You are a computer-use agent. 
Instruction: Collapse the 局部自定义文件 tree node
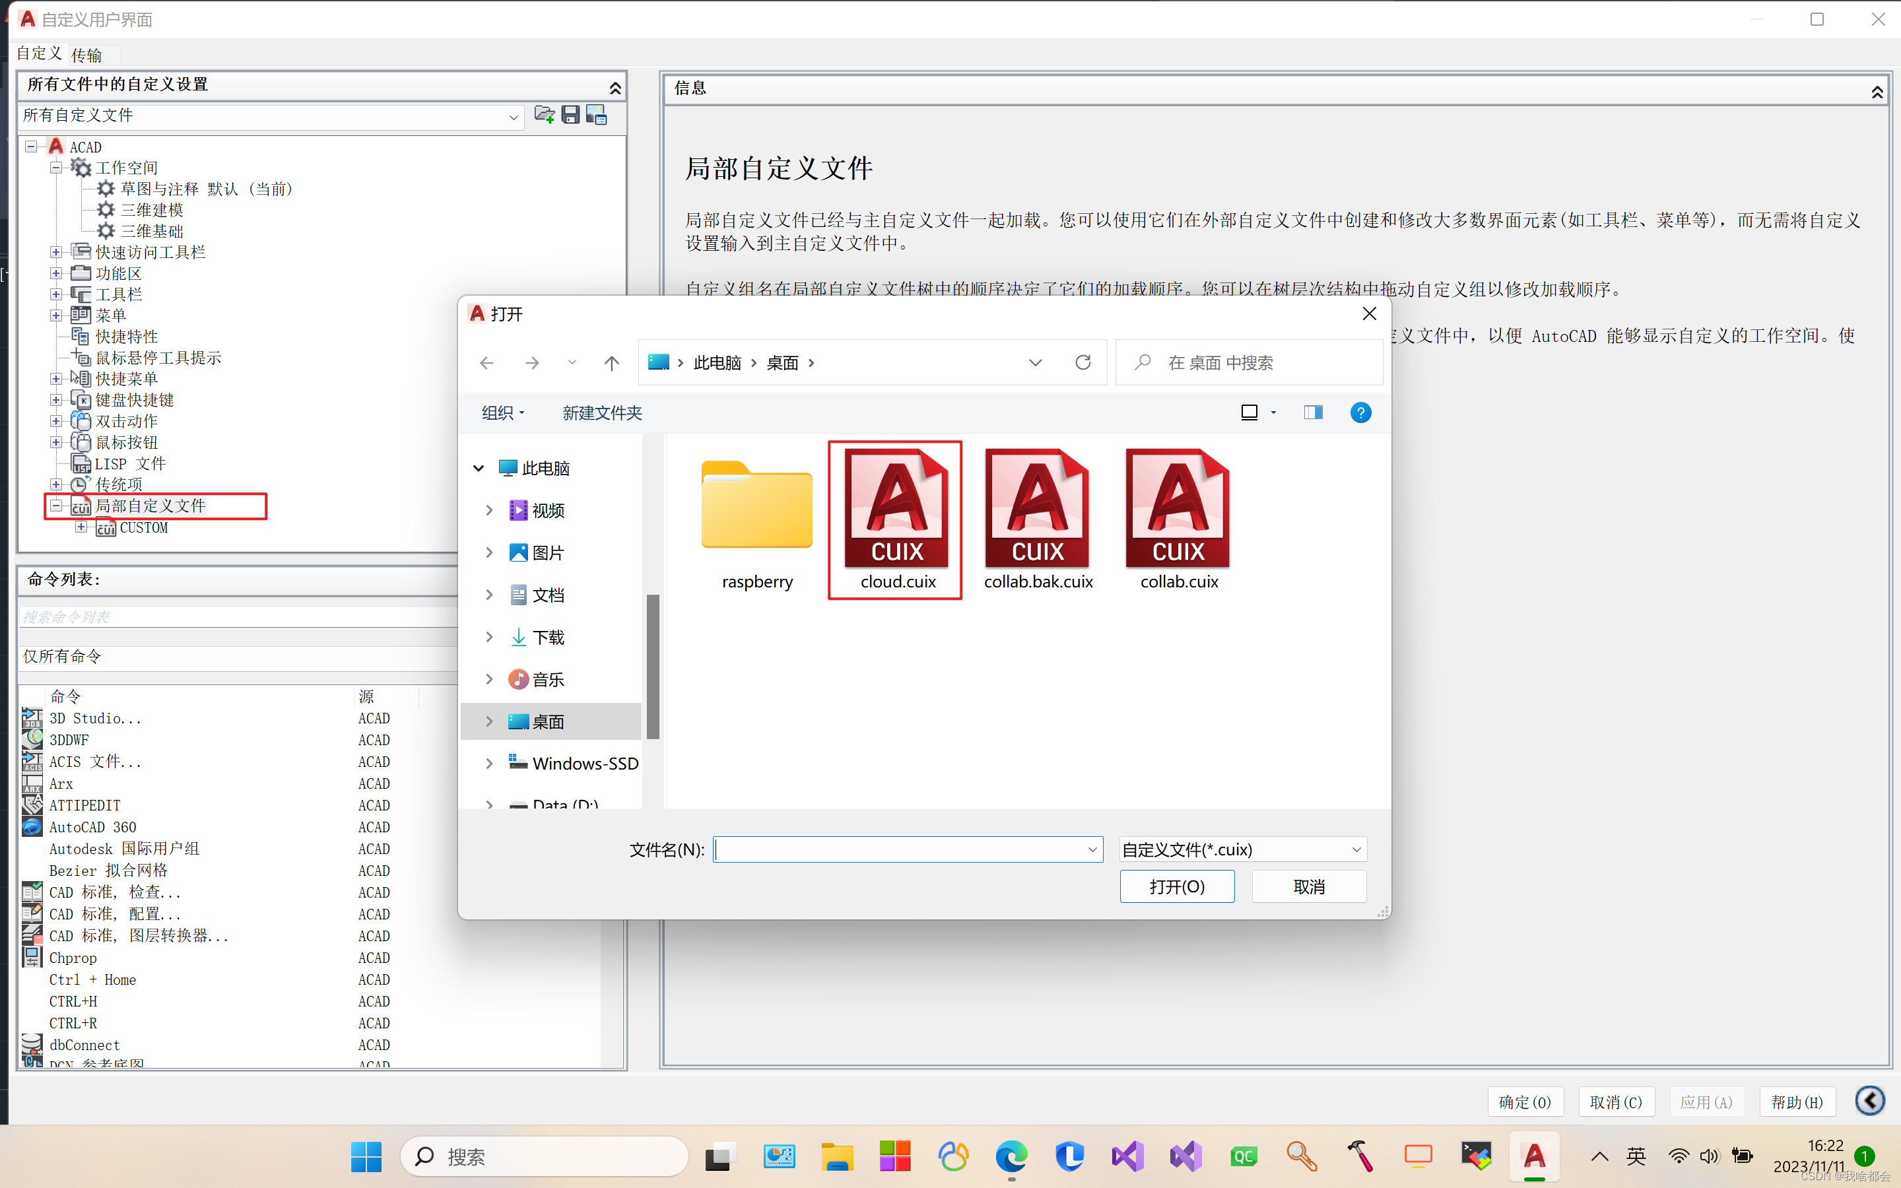click(57, 506)
